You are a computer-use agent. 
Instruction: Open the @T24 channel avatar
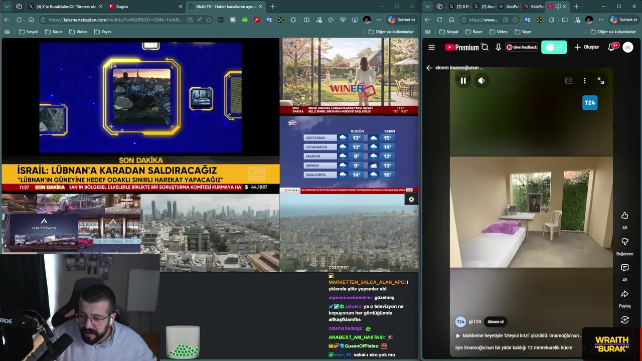460,322
